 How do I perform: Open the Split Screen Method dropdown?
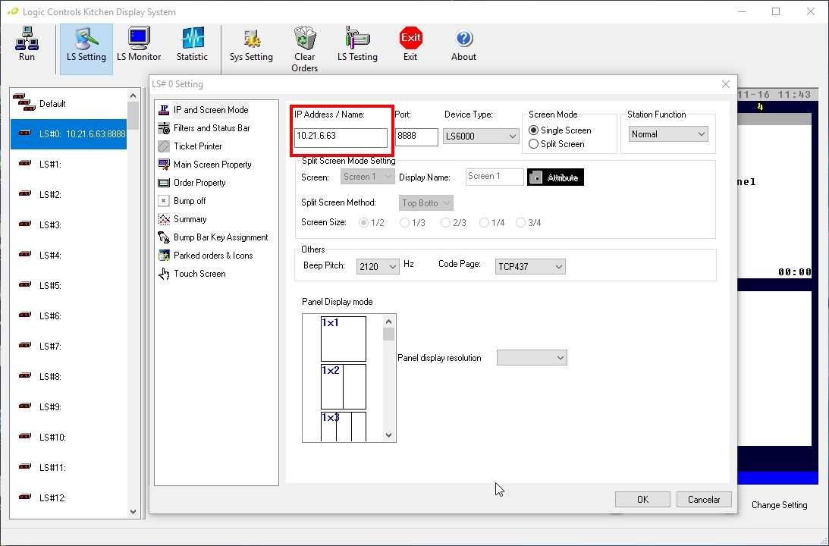click(x=425, y=203)
